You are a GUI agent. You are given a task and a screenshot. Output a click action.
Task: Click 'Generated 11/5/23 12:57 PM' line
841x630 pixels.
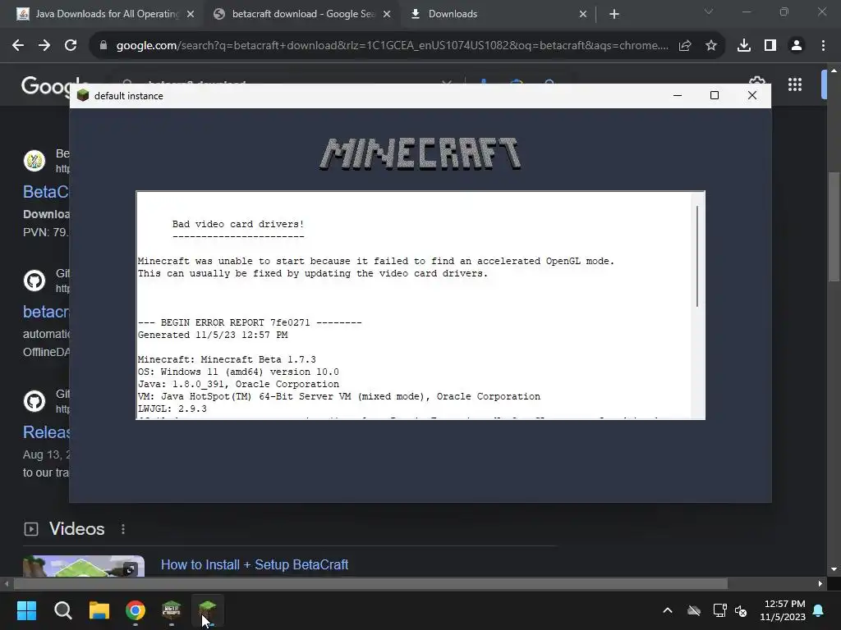(213, 335)
